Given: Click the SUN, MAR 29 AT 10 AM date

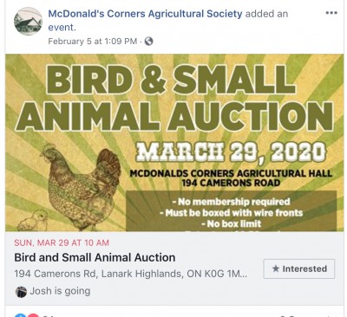Looking at the screenshot, I should (x=62, y=243).
